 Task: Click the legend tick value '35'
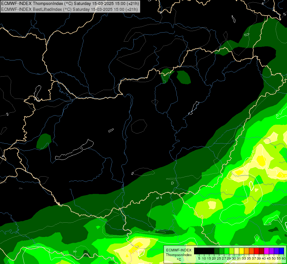coord(249,258)
